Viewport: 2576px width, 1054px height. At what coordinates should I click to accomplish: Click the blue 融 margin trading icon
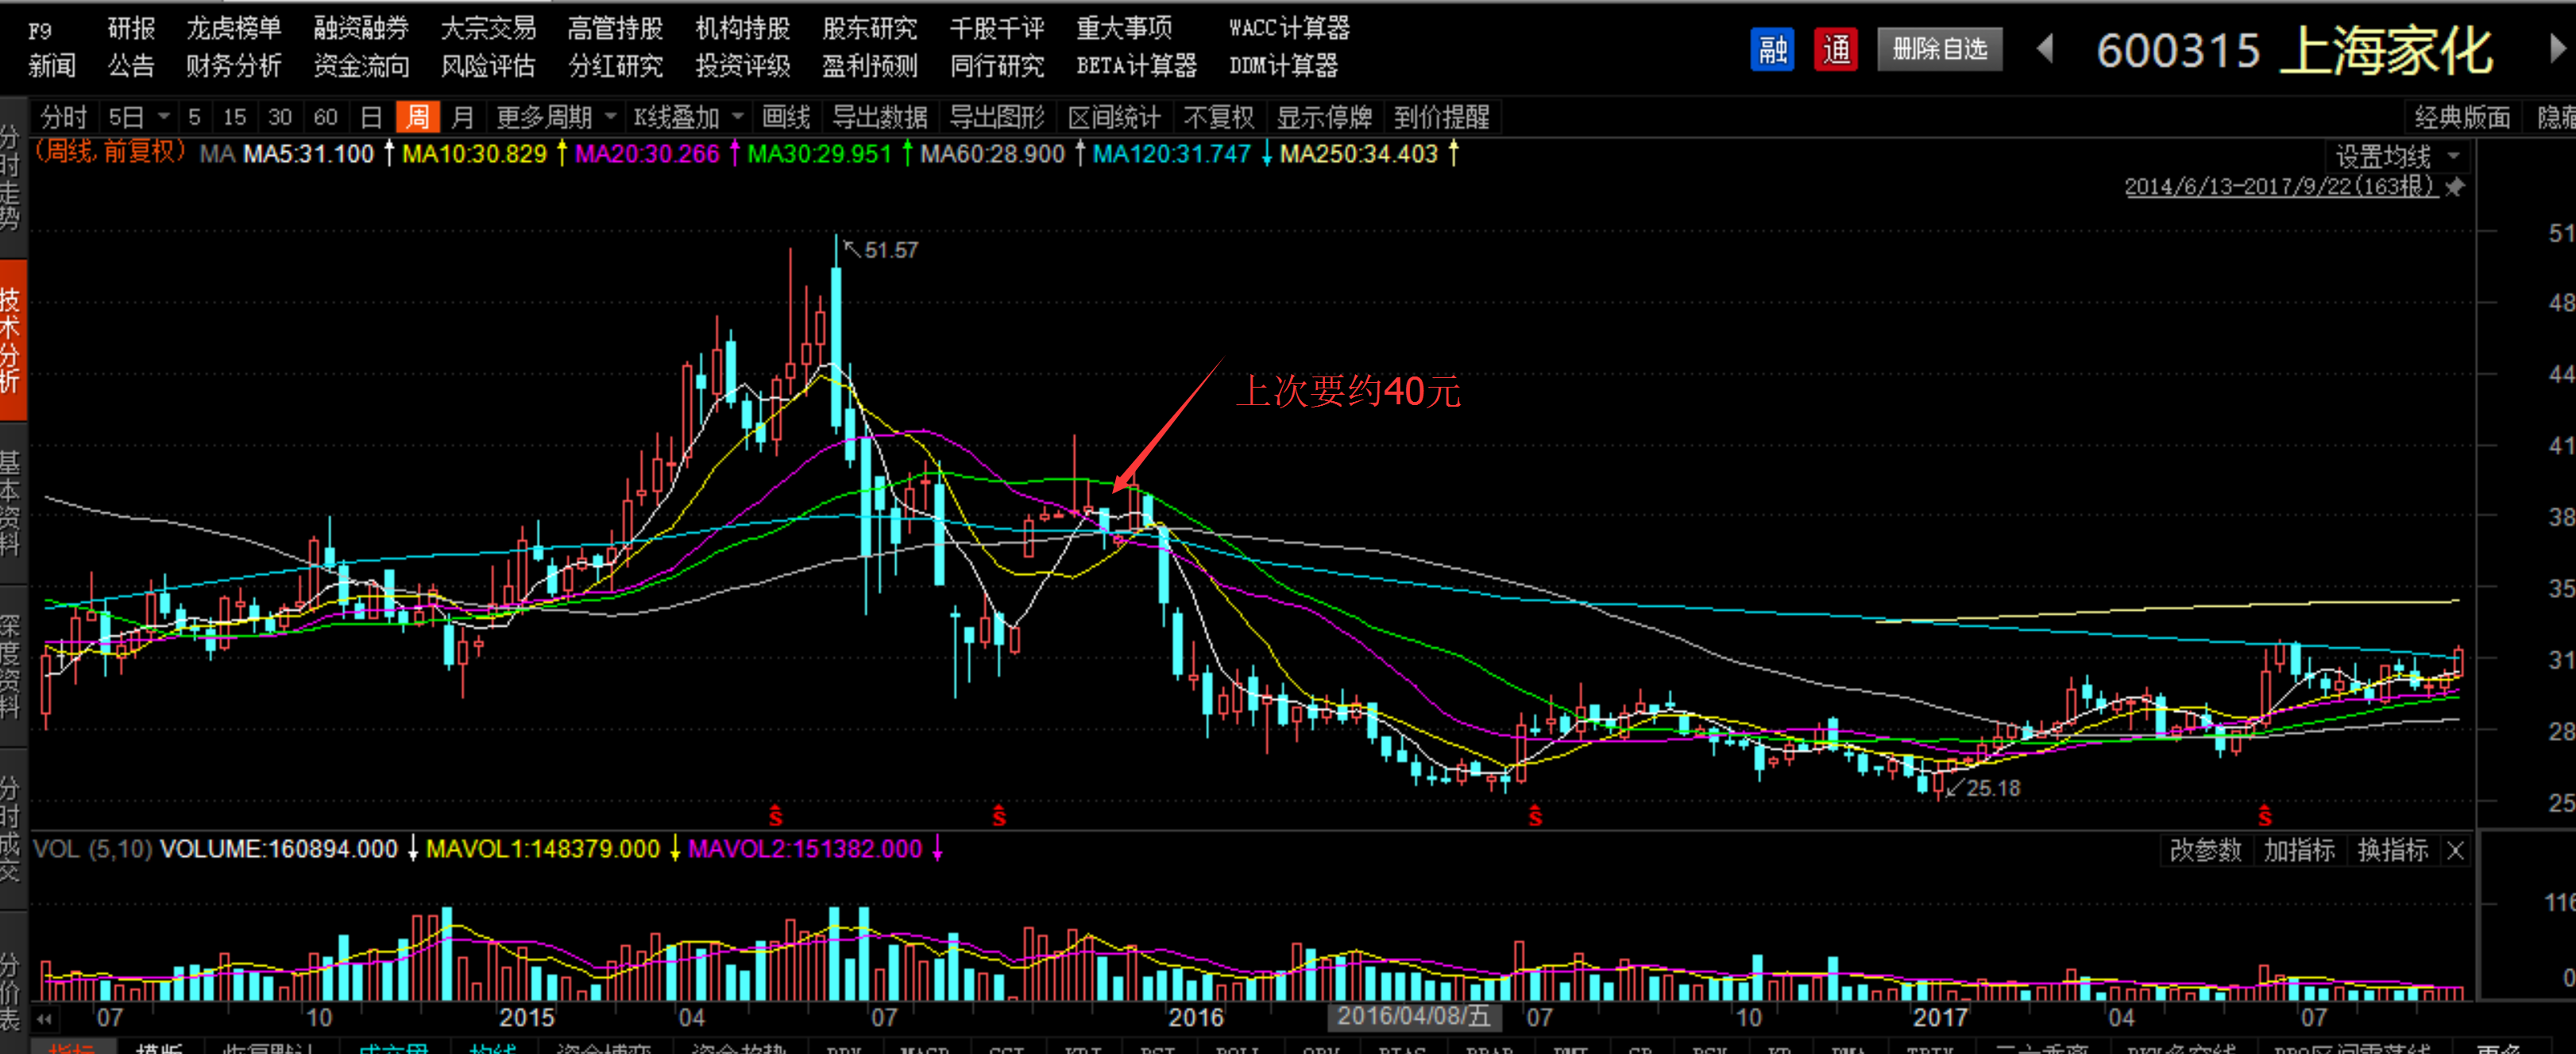tap(1772, 50)
